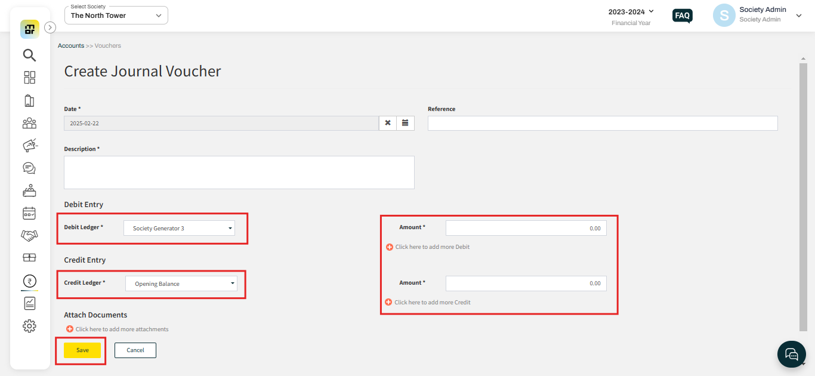This screenshot has height=376, width=815.
Task: Open the Credit Ledger dropdown
Action: (x=181, y=284)
